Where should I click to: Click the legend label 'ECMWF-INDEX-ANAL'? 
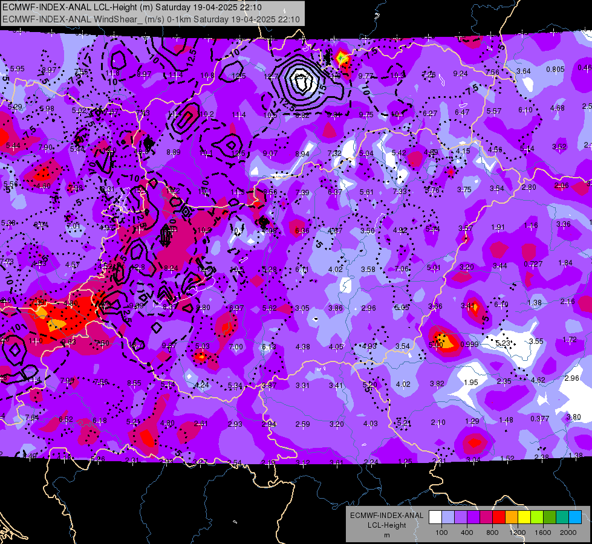(x=387, y=516)
